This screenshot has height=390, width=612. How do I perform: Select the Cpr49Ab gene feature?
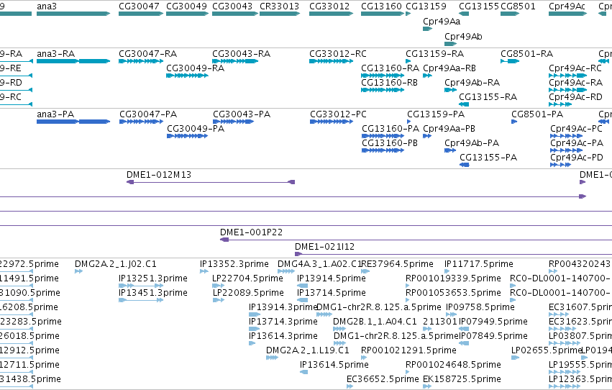point(450,44)
